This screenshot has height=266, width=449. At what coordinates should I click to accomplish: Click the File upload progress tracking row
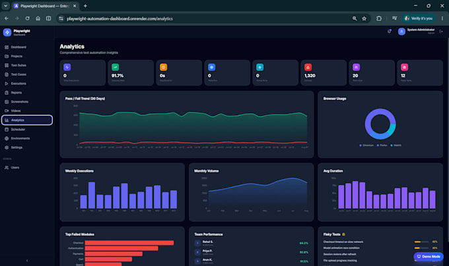click(x=380, y=261)
